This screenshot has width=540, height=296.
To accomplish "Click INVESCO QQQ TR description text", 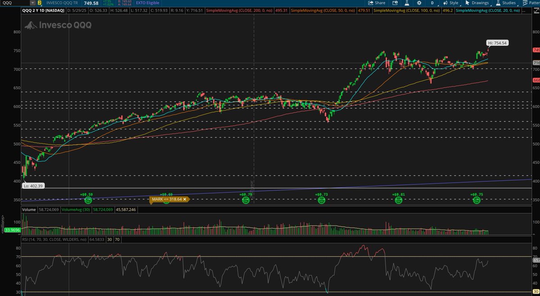I will click(x=63, y=3).
